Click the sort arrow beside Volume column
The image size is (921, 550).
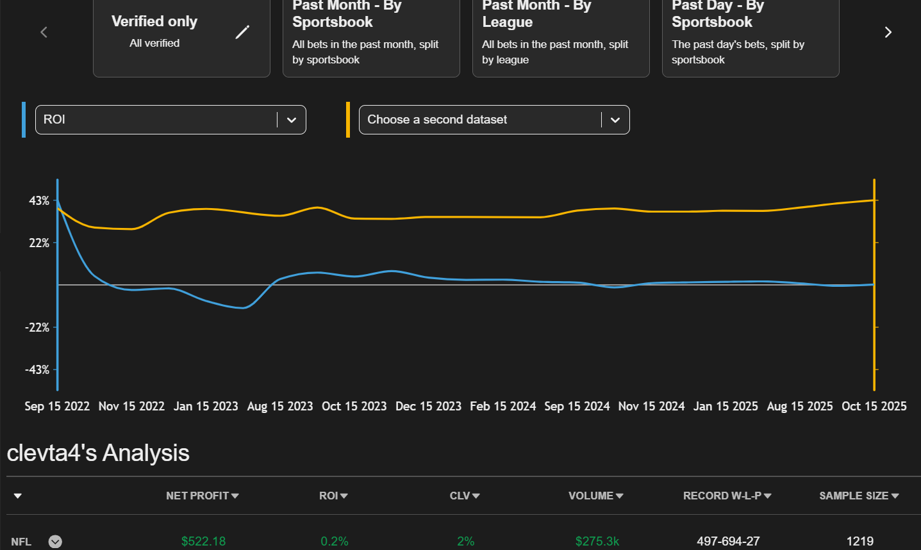pos(619,496)
